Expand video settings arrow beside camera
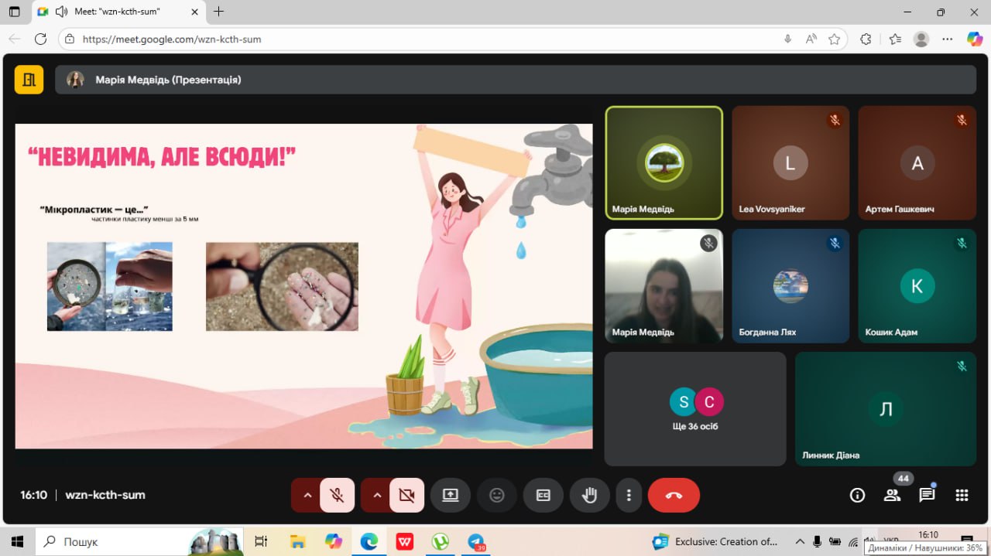991x556 pixels. (377, 496)
